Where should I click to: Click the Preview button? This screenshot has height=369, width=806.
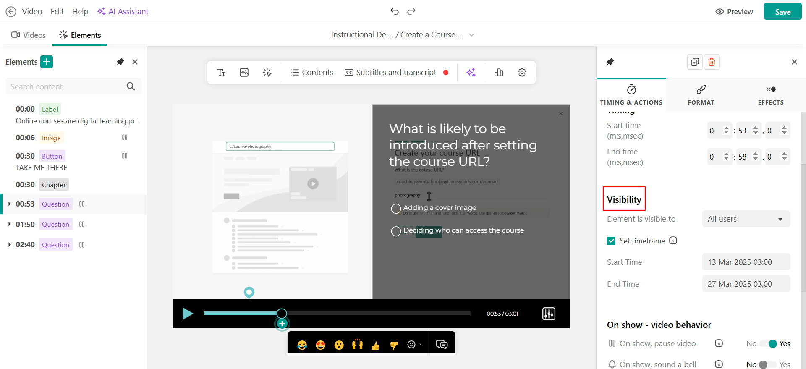pyautogui.click(x=734, y=12)
